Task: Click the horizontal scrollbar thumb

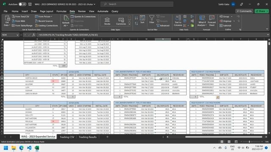Action: tap(224, 137)
